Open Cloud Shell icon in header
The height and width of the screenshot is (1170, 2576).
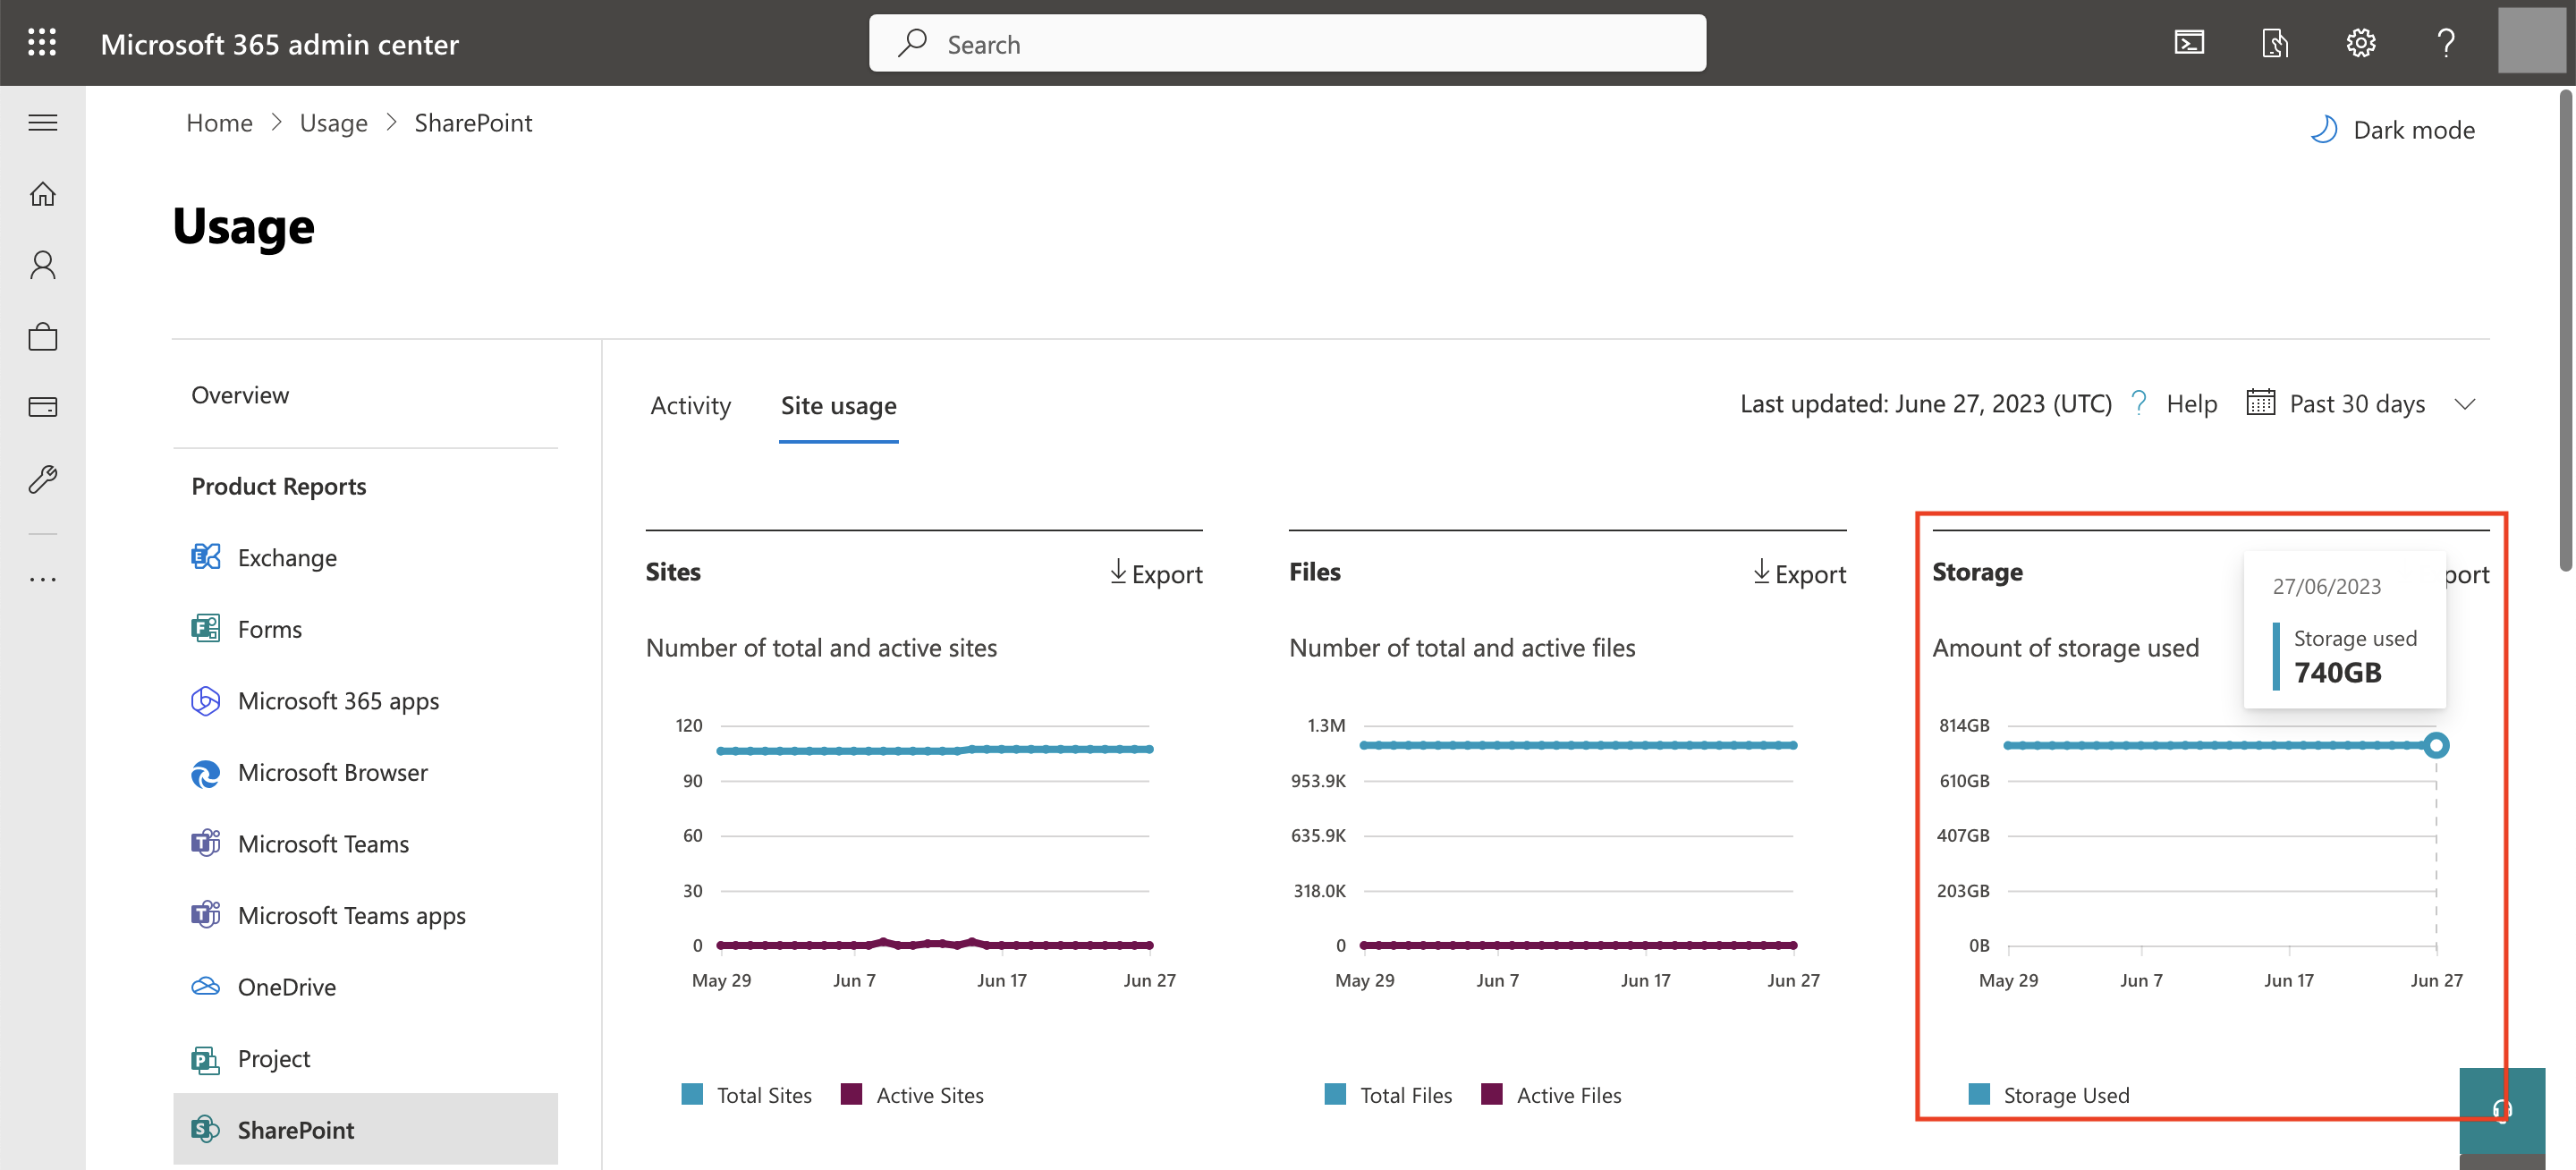coord(2189,43)
